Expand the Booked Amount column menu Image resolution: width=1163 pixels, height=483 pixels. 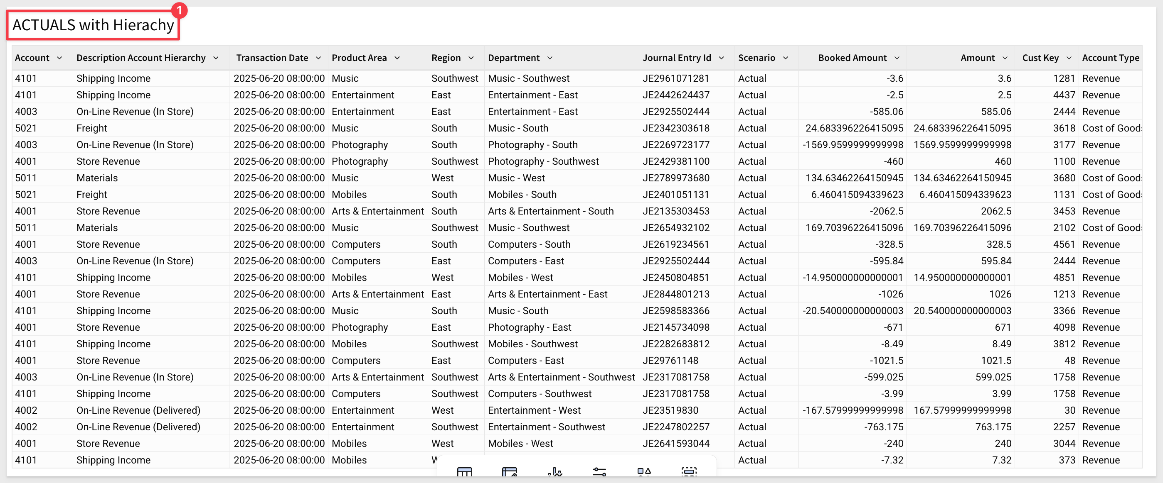pyautogui.click(x=897, y=58)
